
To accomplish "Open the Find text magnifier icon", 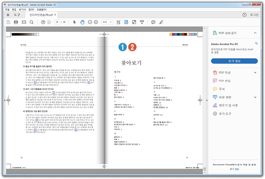I will tap(31, 22).
